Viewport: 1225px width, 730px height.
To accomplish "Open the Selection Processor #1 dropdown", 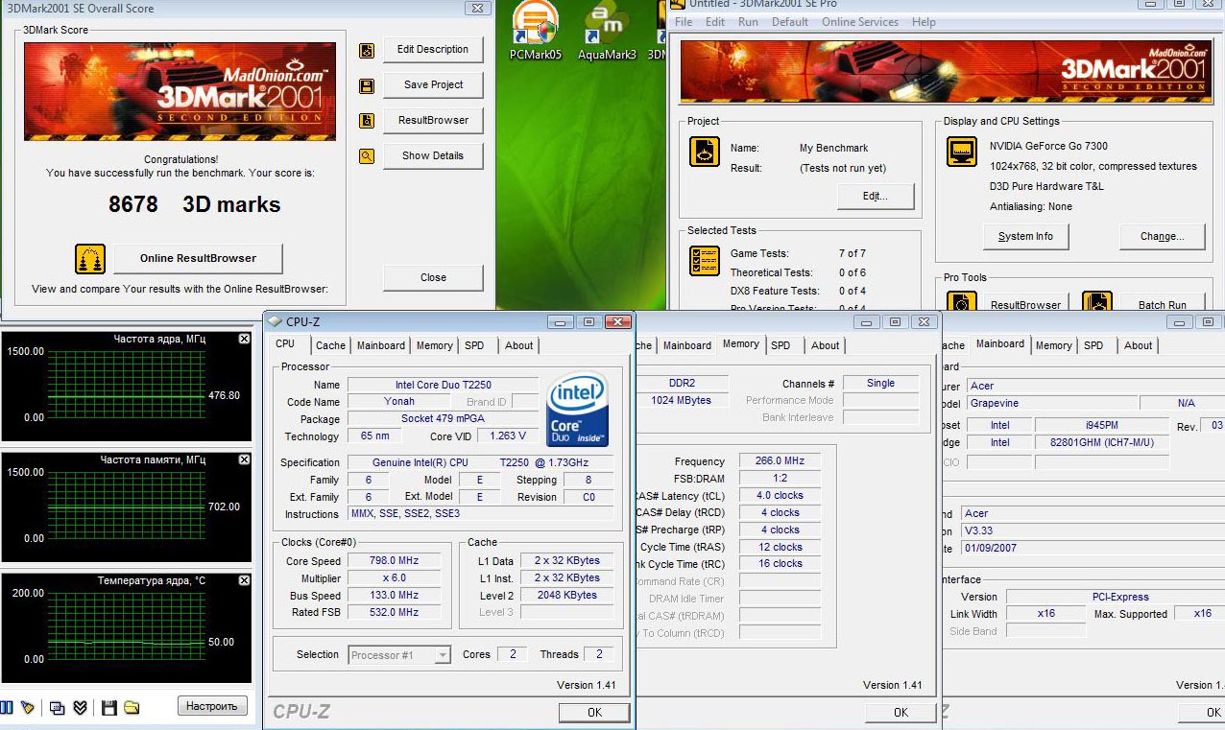I will 443,655.
